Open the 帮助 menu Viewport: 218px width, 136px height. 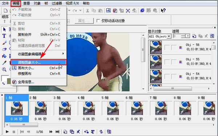[x=86, y=3]
